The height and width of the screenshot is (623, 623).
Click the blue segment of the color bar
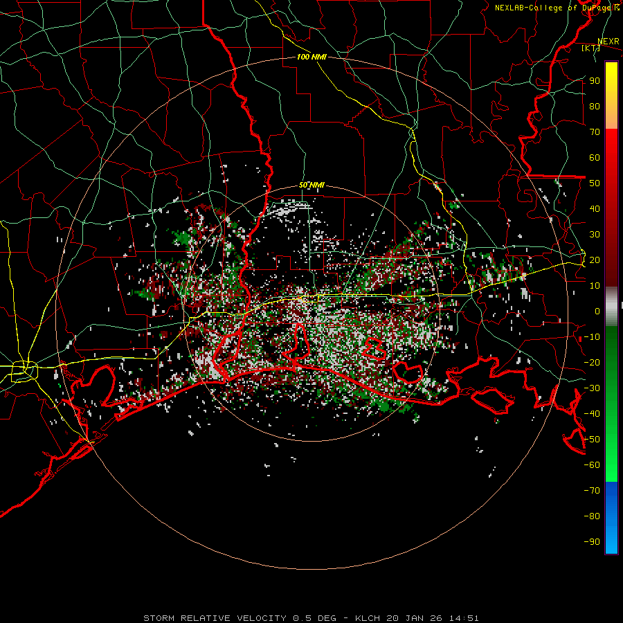click(611, 518)
